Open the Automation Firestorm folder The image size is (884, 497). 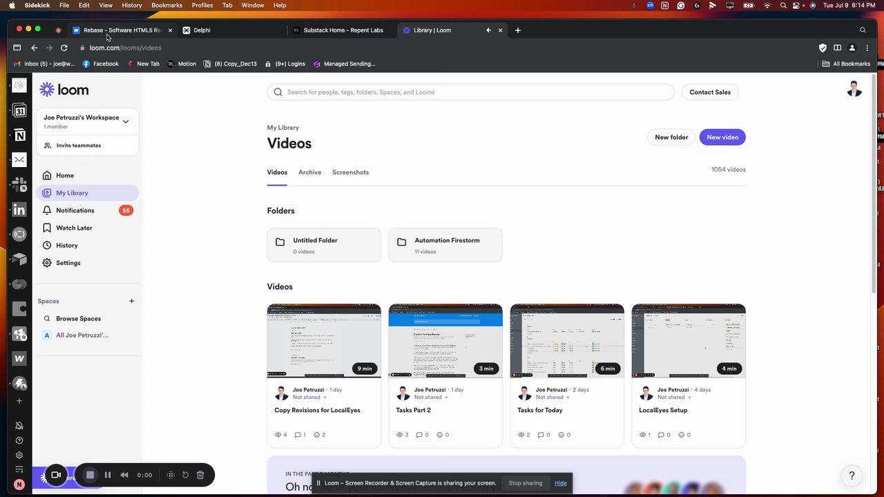tap(445, 245)
